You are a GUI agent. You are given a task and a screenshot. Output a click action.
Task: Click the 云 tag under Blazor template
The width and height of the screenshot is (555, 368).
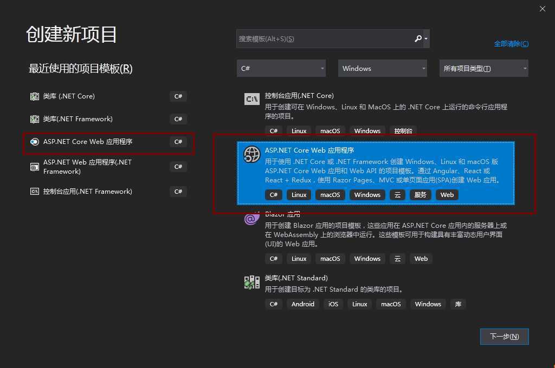397,259
